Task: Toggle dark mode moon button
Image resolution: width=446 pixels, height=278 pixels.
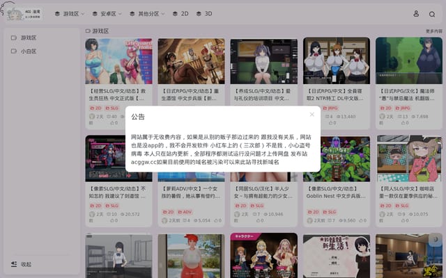Action: tap(435, 239)
